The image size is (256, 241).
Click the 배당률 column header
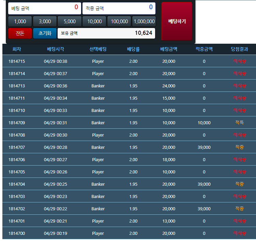click(x=133, y=49)
